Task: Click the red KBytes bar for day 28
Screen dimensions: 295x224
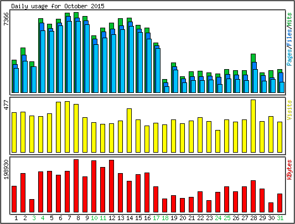Action: (x=253, y=196)
